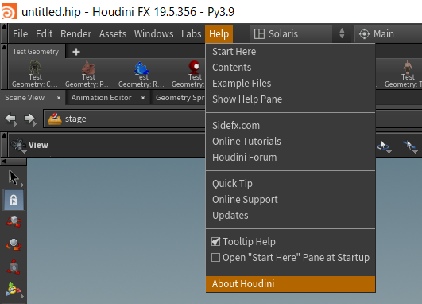Toggle the Secure Selection lock icon
The height and width of the screenshot is (304, 422).
14,200
